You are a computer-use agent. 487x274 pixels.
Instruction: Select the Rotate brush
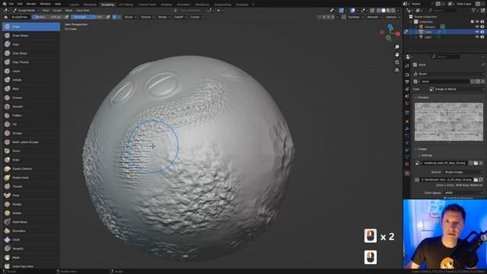tap(31, 213)
